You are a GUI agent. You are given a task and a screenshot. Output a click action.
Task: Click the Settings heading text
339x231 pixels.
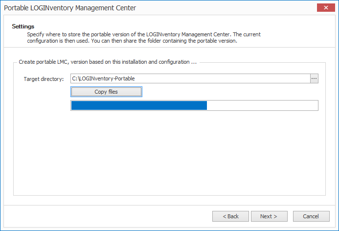pos(23,26)
